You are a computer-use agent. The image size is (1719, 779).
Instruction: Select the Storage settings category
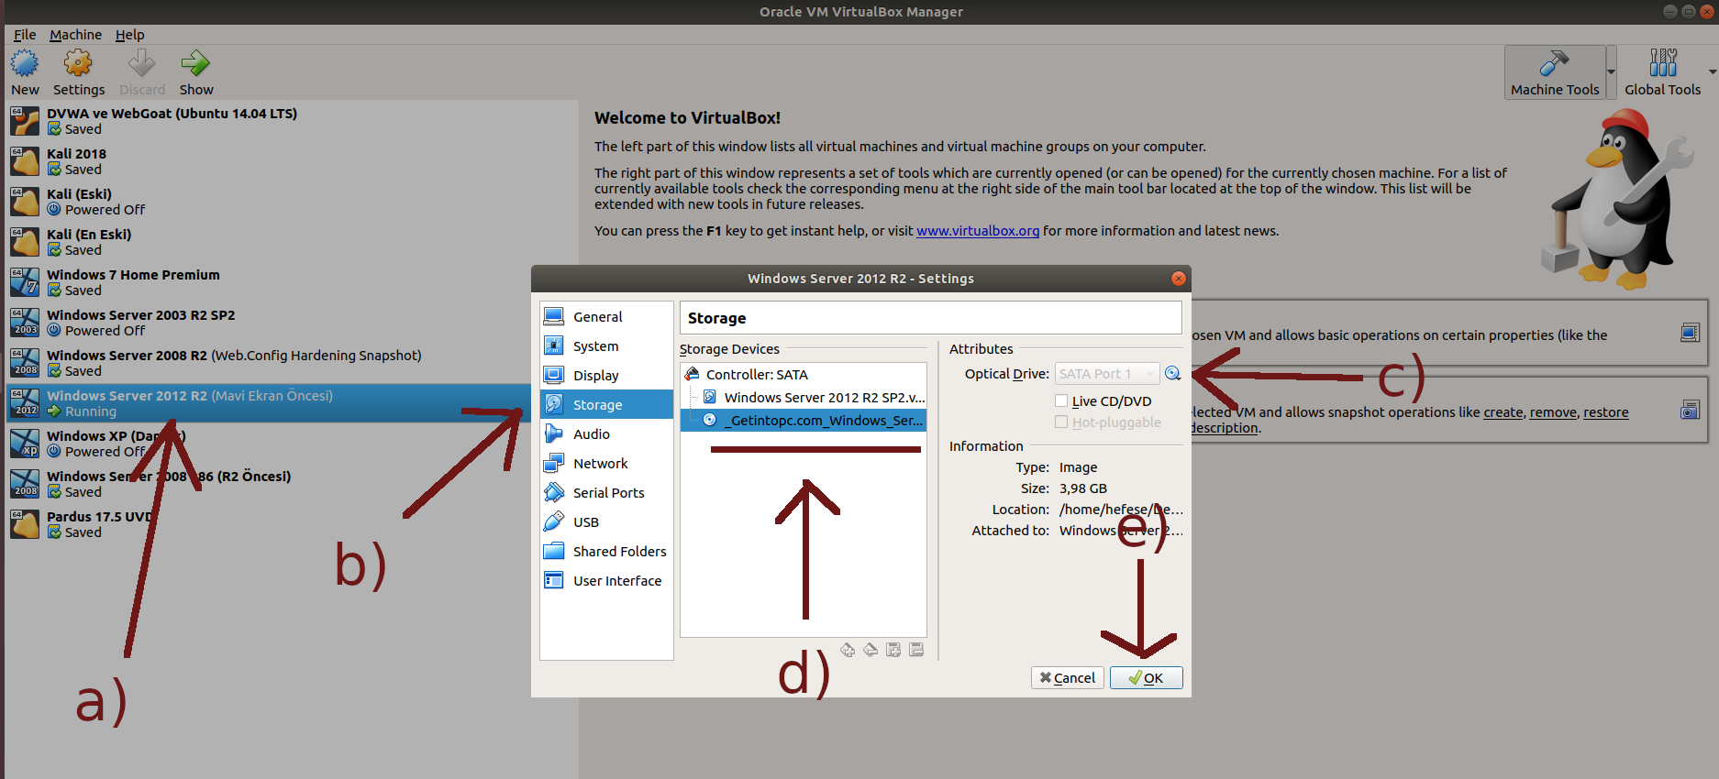606,404
